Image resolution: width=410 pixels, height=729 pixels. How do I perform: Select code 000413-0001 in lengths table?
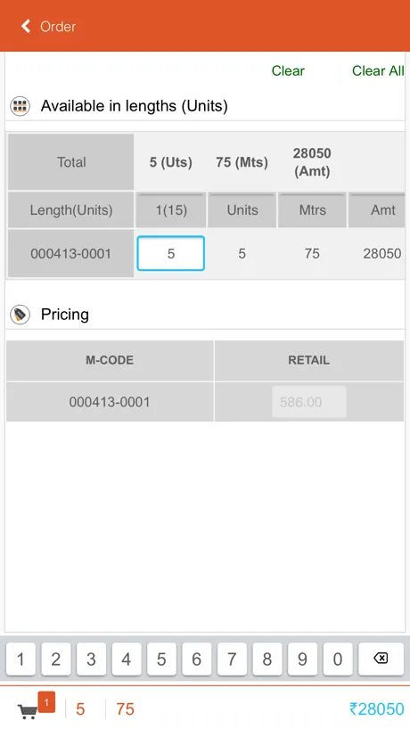71,253
